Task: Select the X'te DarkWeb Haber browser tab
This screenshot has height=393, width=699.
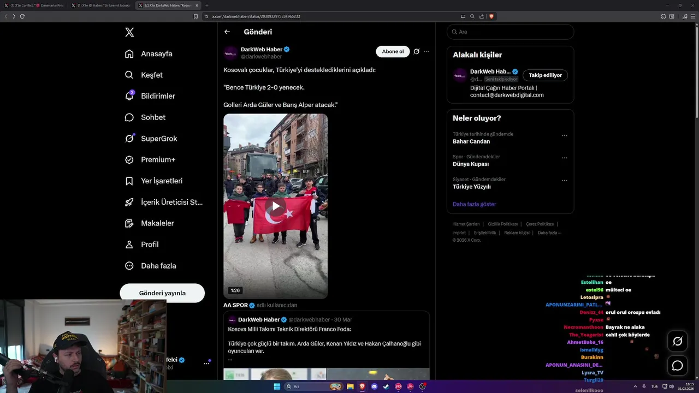Action: pos(168,5)
